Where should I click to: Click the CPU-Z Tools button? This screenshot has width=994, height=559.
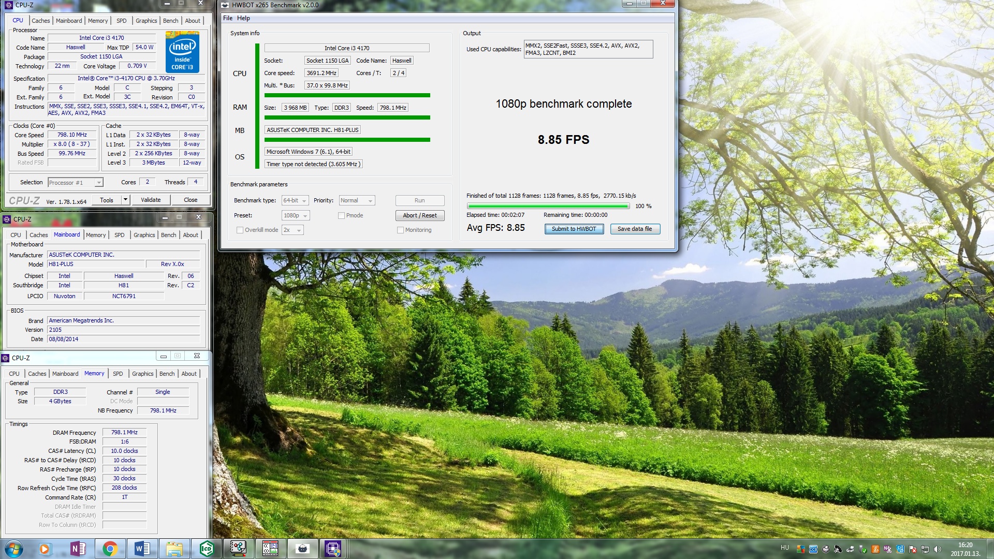107,200
